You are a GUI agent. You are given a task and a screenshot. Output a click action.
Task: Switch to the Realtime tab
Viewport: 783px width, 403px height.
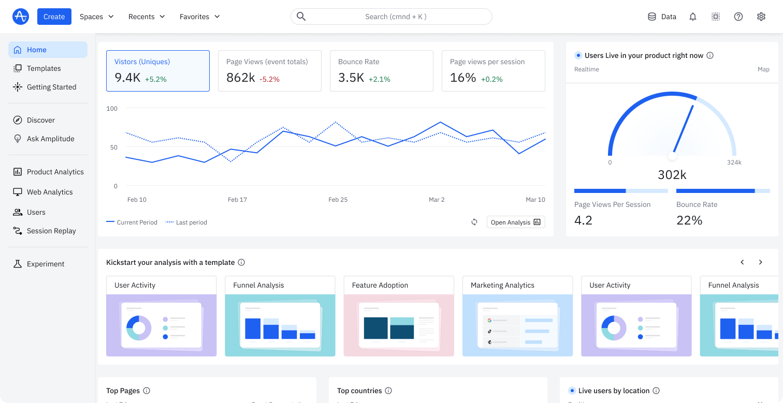tap(587, 69)
